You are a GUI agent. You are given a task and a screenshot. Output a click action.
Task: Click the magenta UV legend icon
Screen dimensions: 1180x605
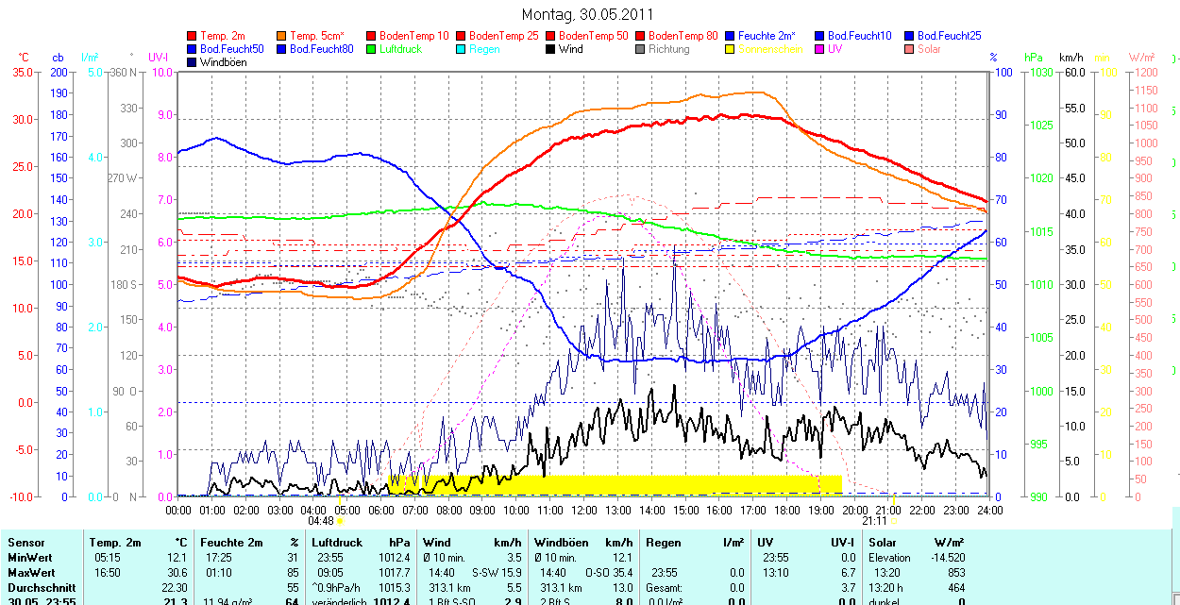coord(818,49)
